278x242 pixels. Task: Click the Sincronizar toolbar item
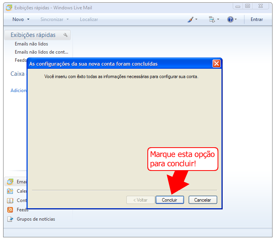pyautogui.click(x=52, y=19)
